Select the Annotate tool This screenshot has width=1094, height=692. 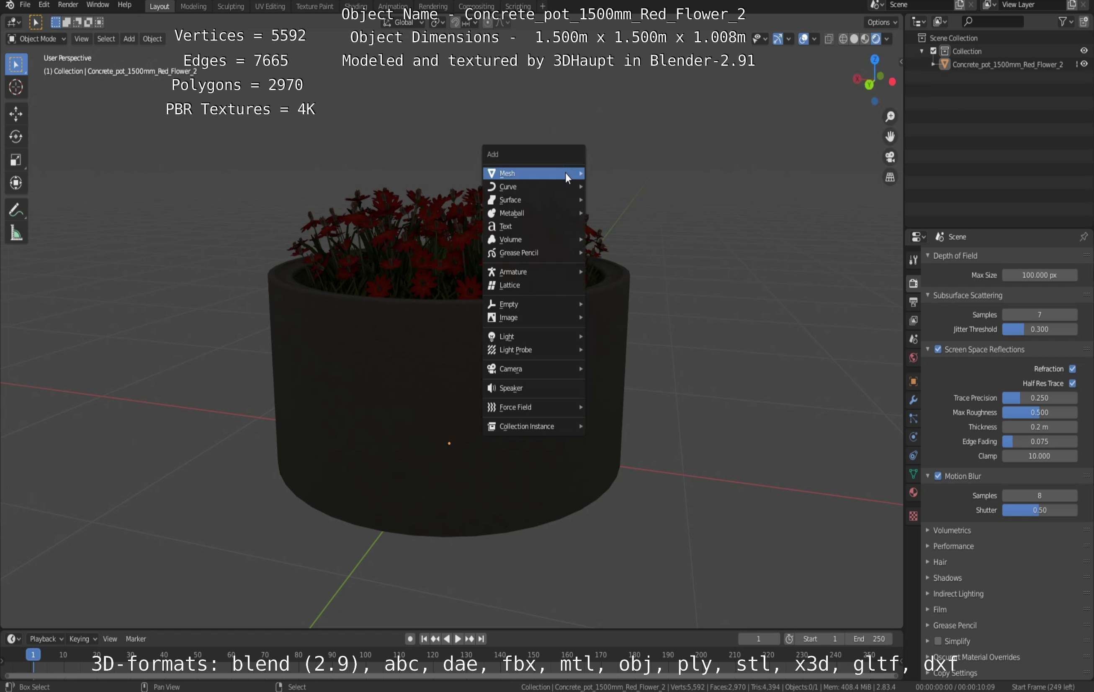[16, 211]
